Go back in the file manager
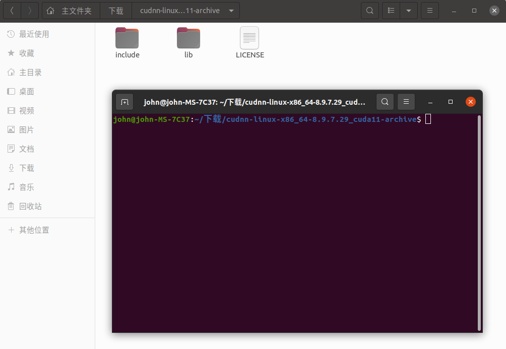Viewport: 506px width, 349px height. [12, 11]
